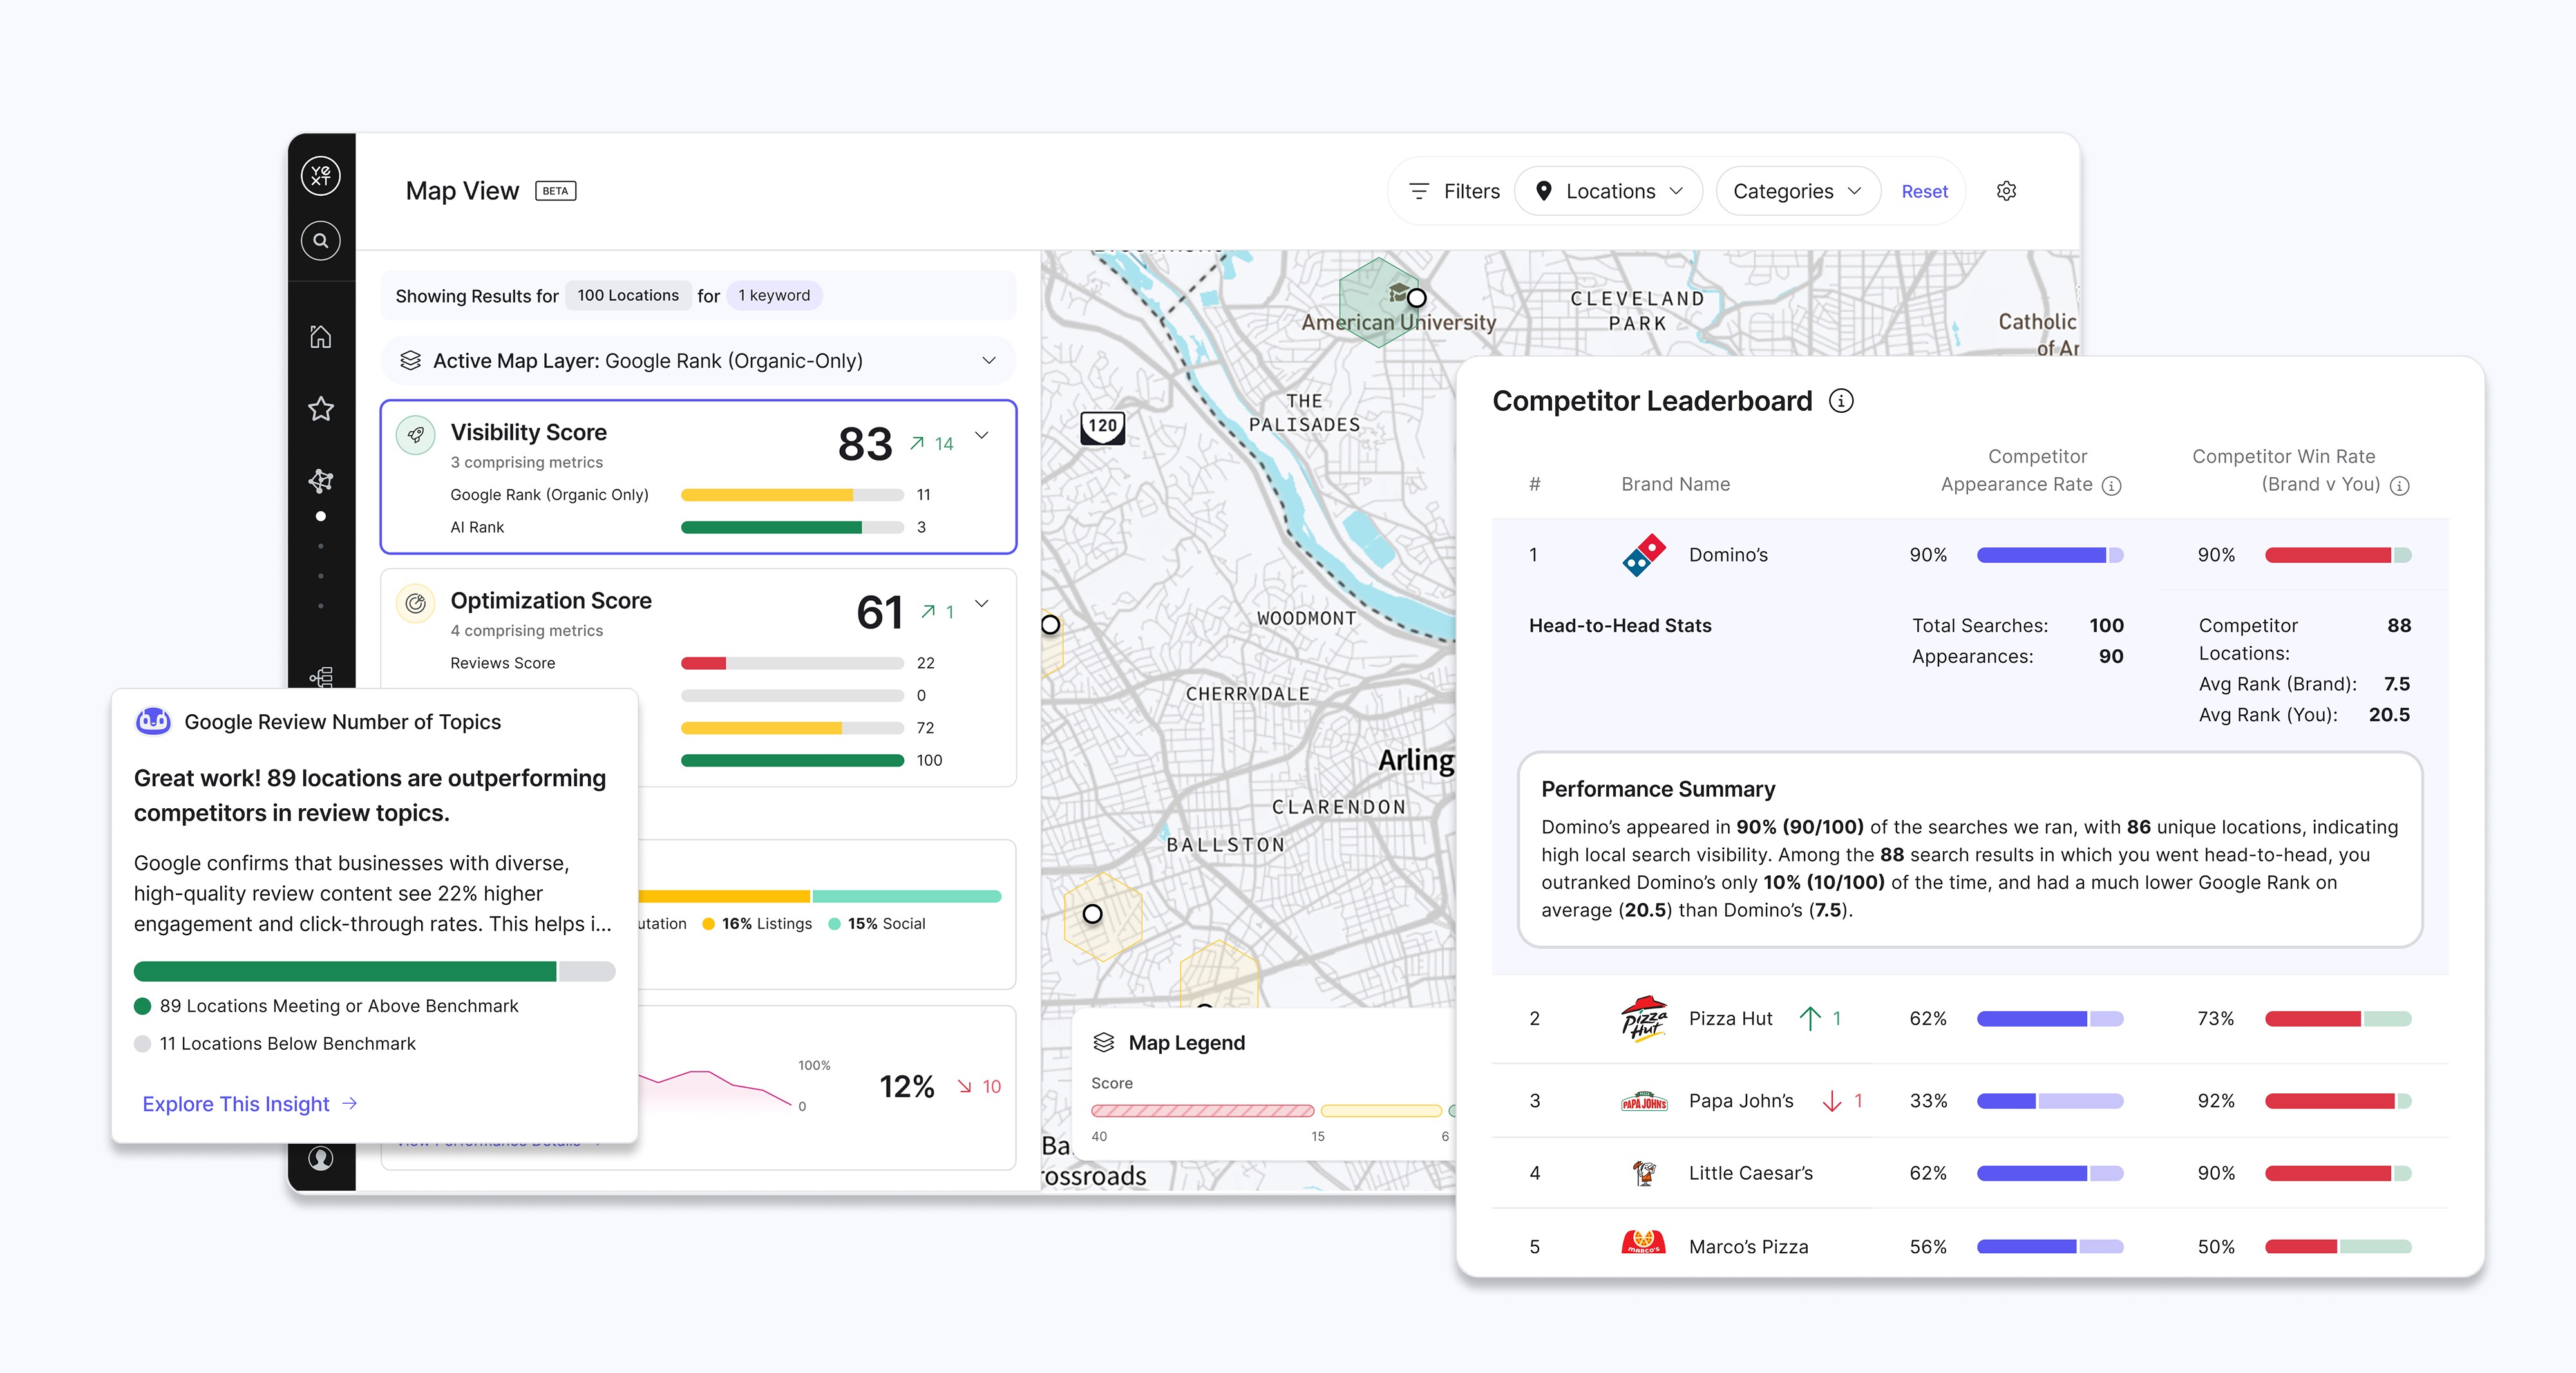Open the Locations dropdown
This screenshot has width=2576, height=1373.
point(1609,191)
